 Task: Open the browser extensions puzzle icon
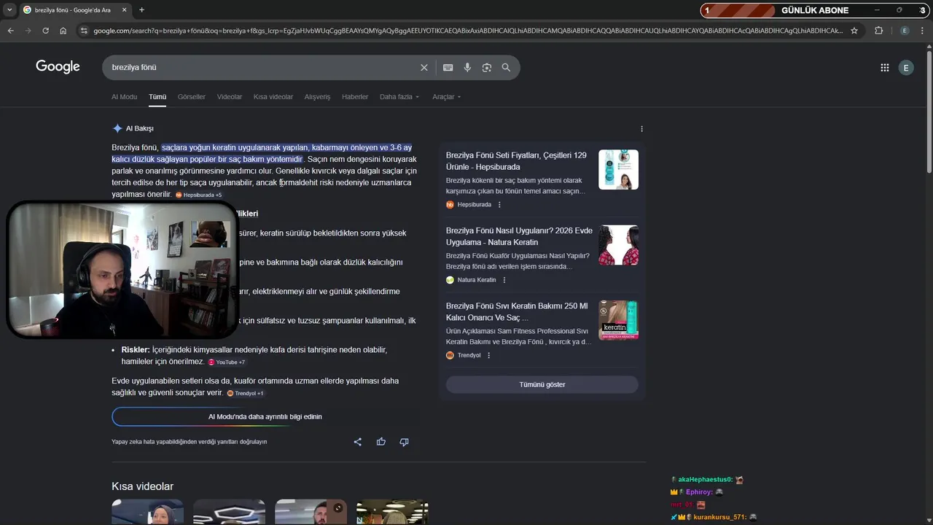tap(878, 31)
